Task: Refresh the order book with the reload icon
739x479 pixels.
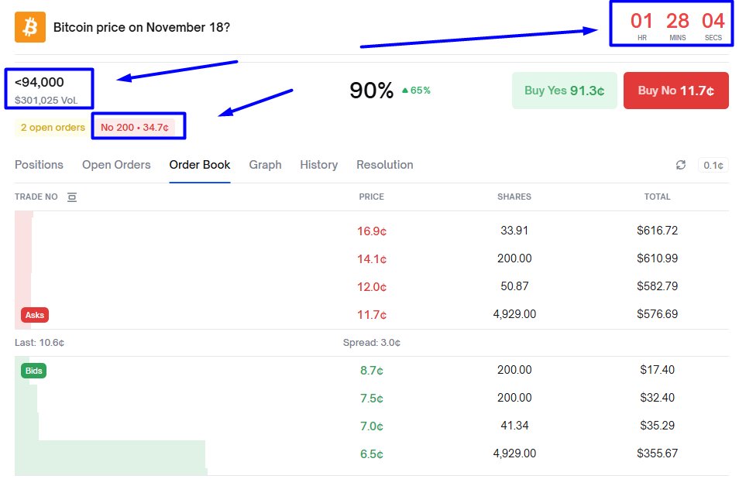Action: click(681, 165)
